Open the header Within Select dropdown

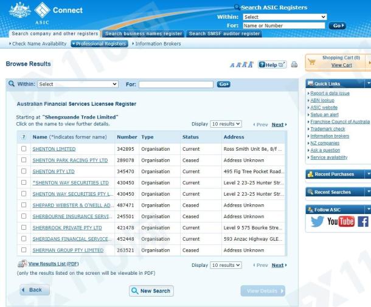285,17
